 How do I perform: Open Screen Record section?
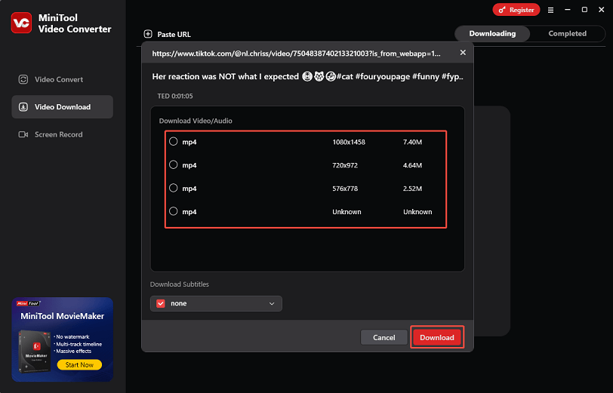tap(62, 134)
